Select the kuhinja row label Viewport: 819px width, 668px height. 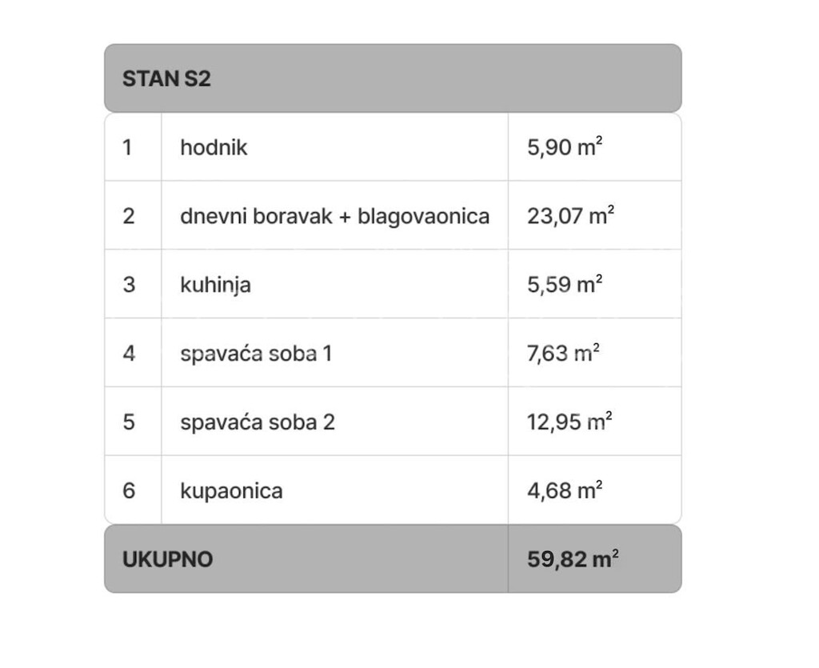(215, 285)
